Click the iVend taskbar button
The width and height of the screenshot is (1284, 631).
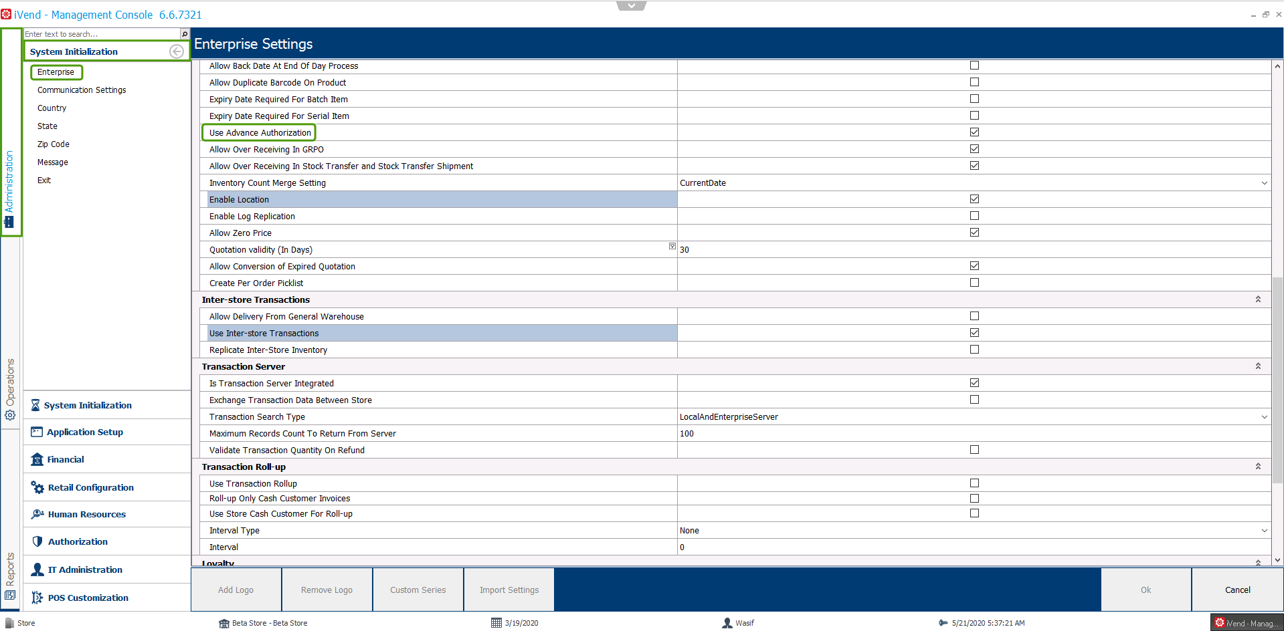(1247, 623)
